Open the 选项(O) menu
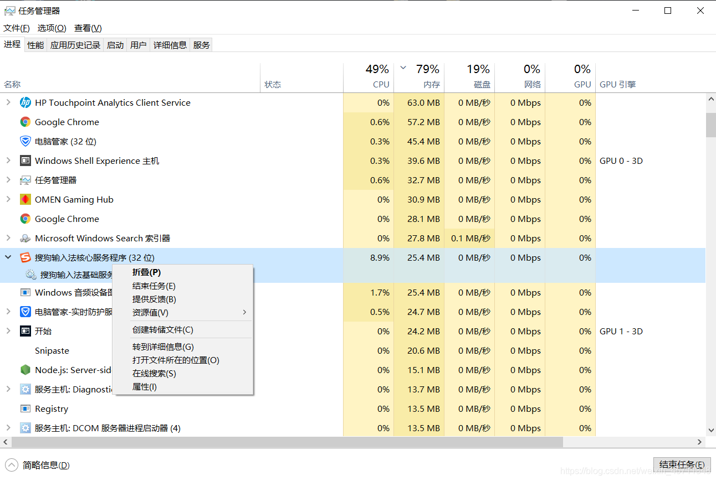This screenshot has height=481, width=716. coord(52,28)
